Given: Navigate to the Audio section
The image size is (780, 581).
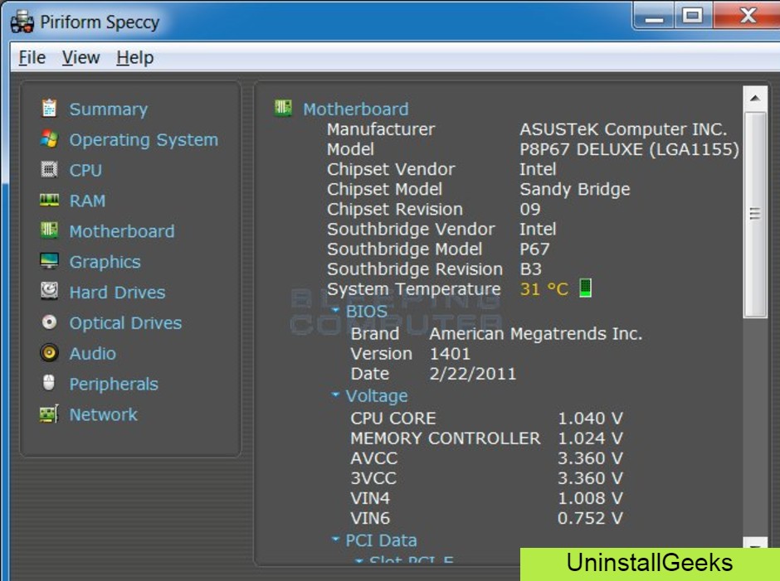Looking at the screenshot, I should click(93, 353).
